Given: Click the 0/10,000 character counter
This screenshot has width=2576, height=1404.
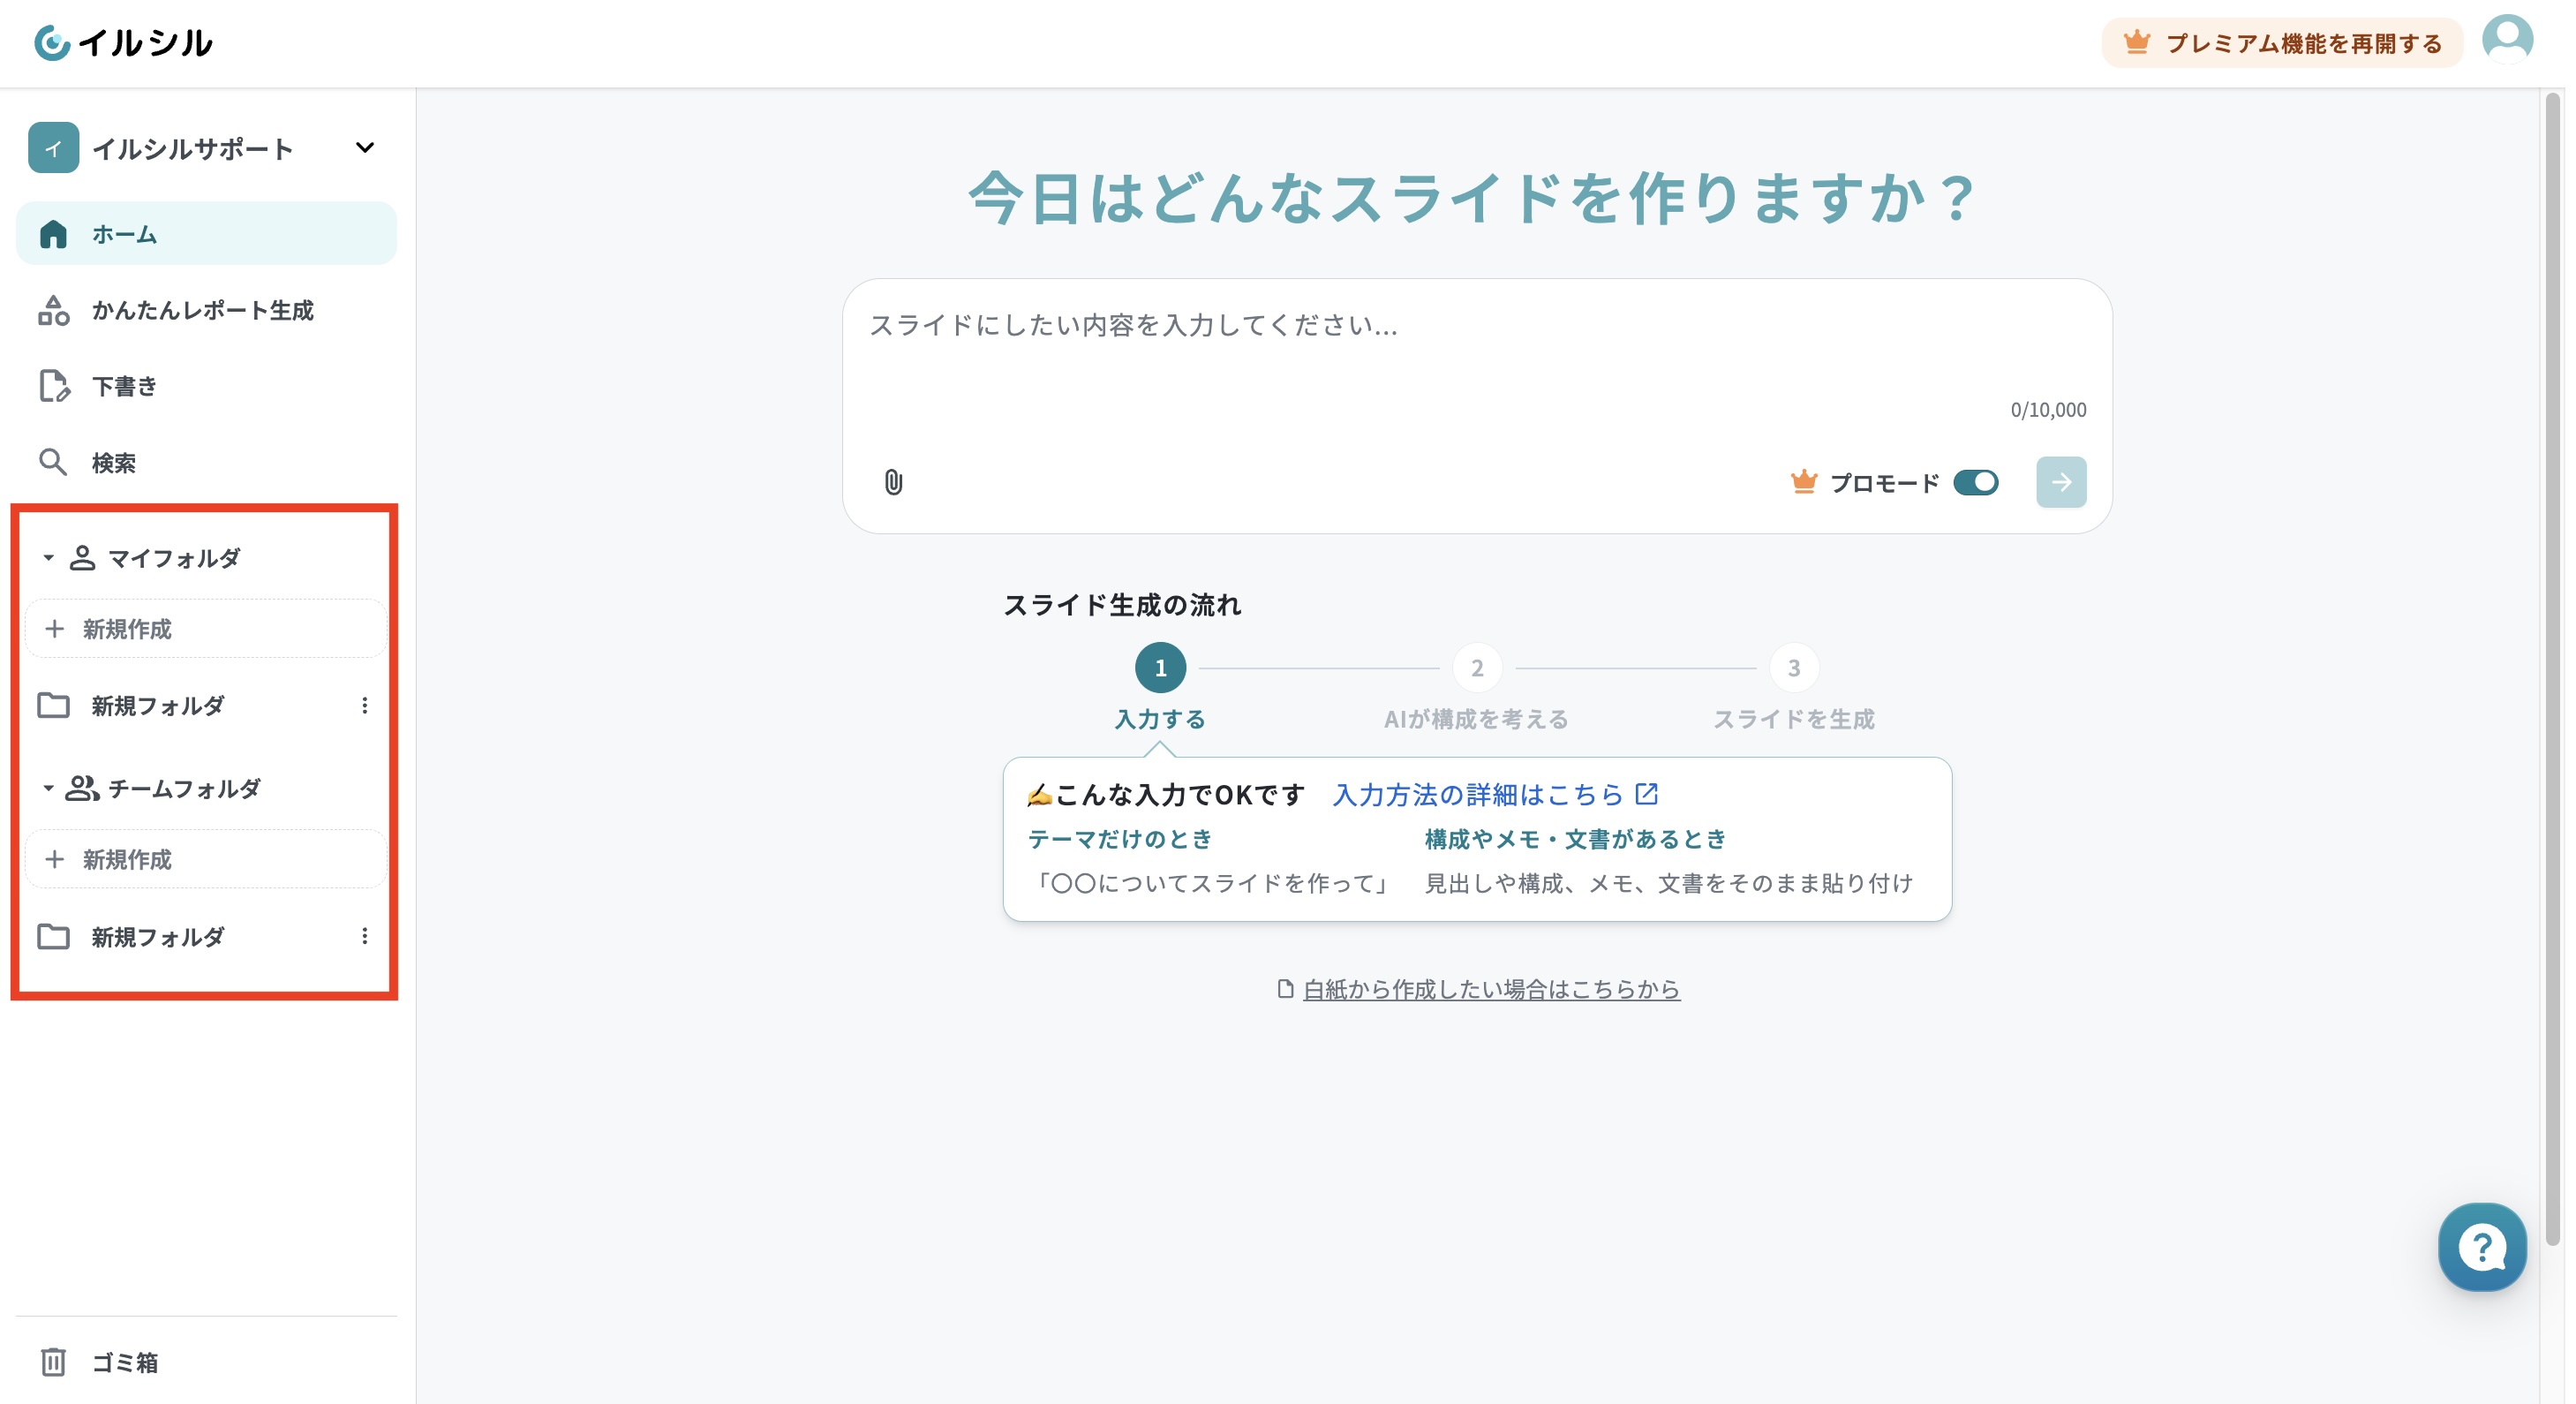Looking at the screenshot, I should (x=2048, y=410).
